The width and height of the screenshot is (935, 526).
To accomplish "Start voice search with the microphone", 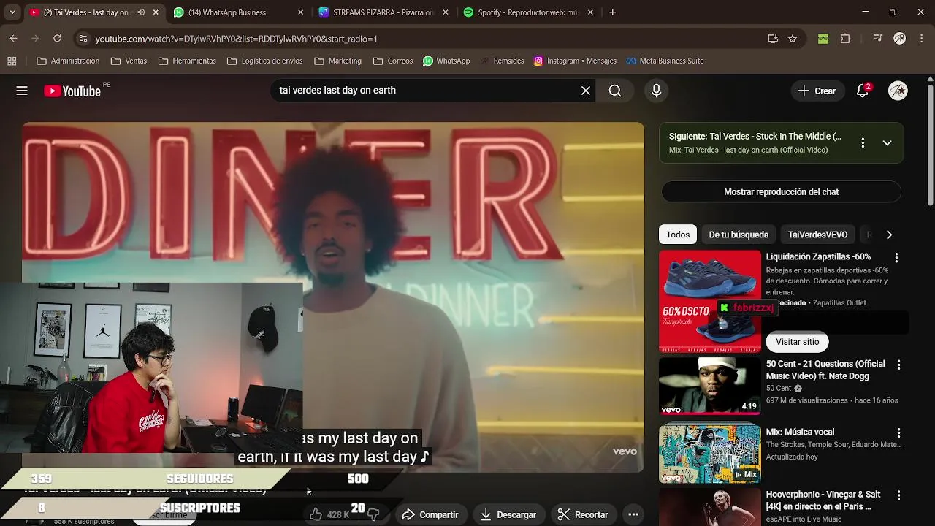I will pos(656,91).
